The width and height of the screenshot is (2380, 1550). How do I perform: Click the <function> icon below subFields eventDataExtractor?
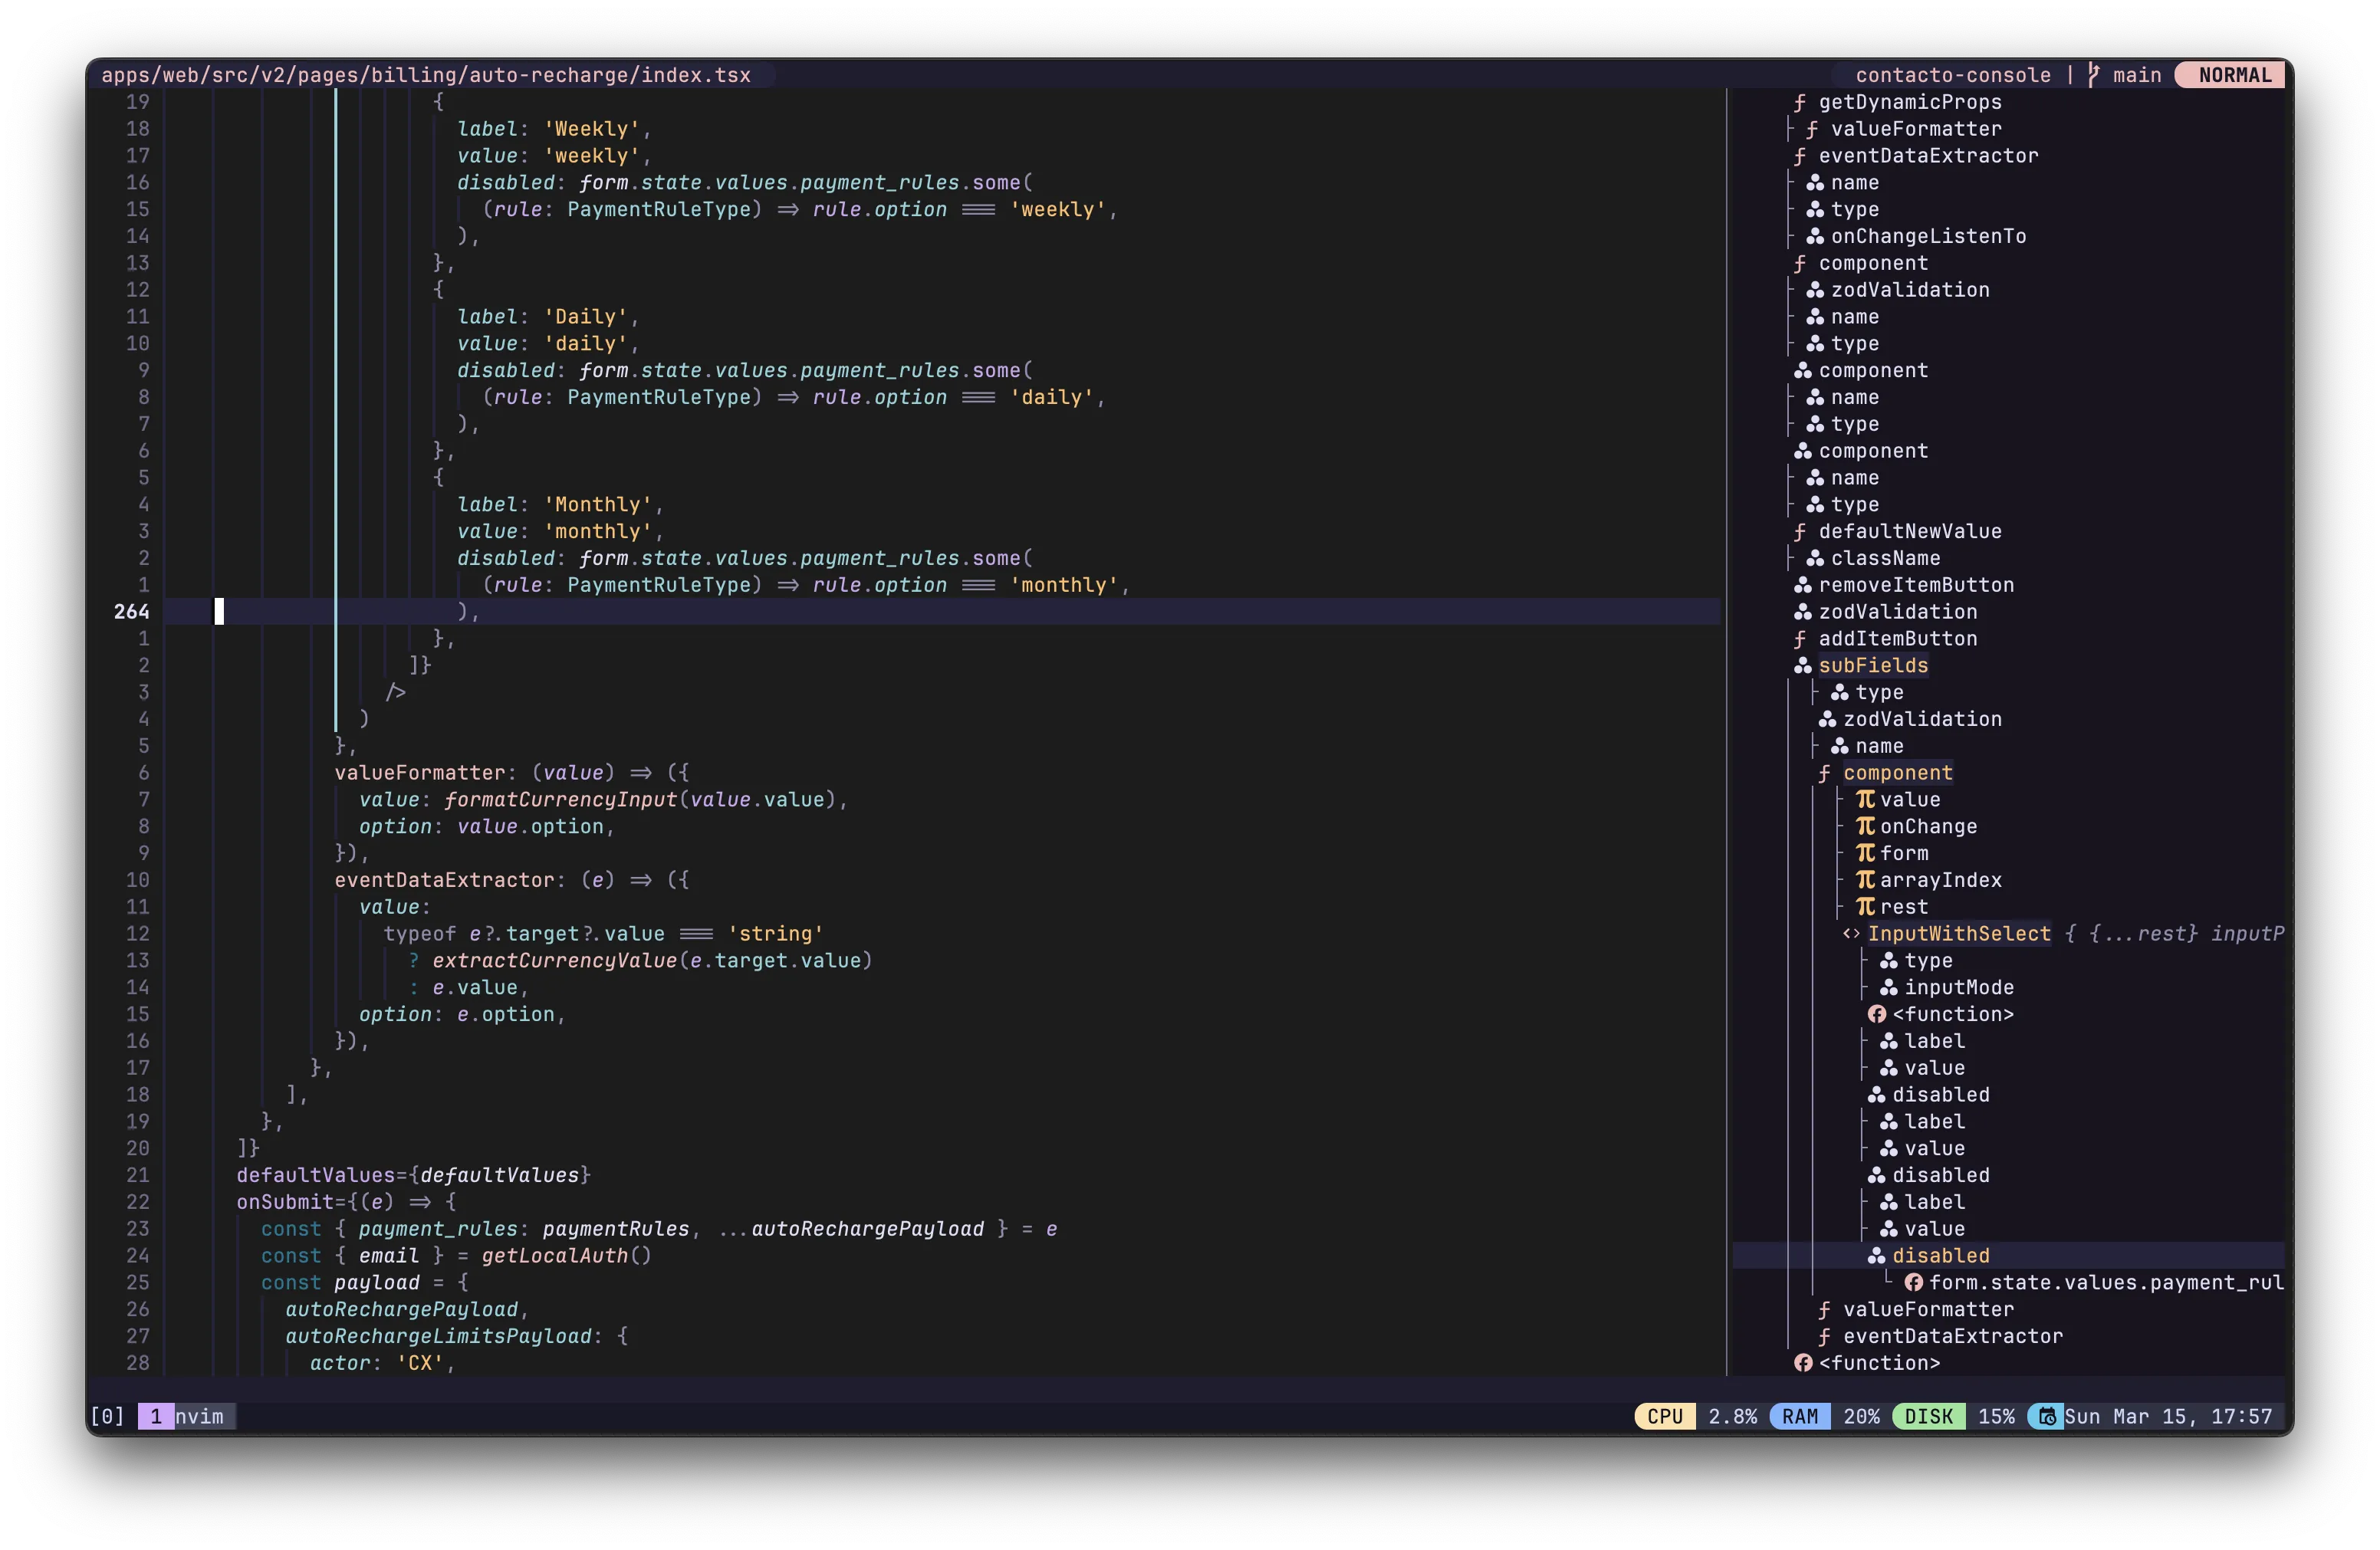(x=1803, y=1362)
